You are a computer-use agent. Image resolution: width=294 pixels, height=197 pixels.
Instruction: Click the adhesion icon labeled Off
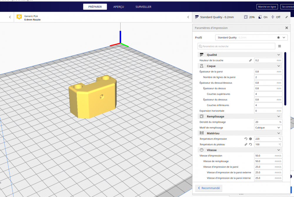[x=273, y=17]
